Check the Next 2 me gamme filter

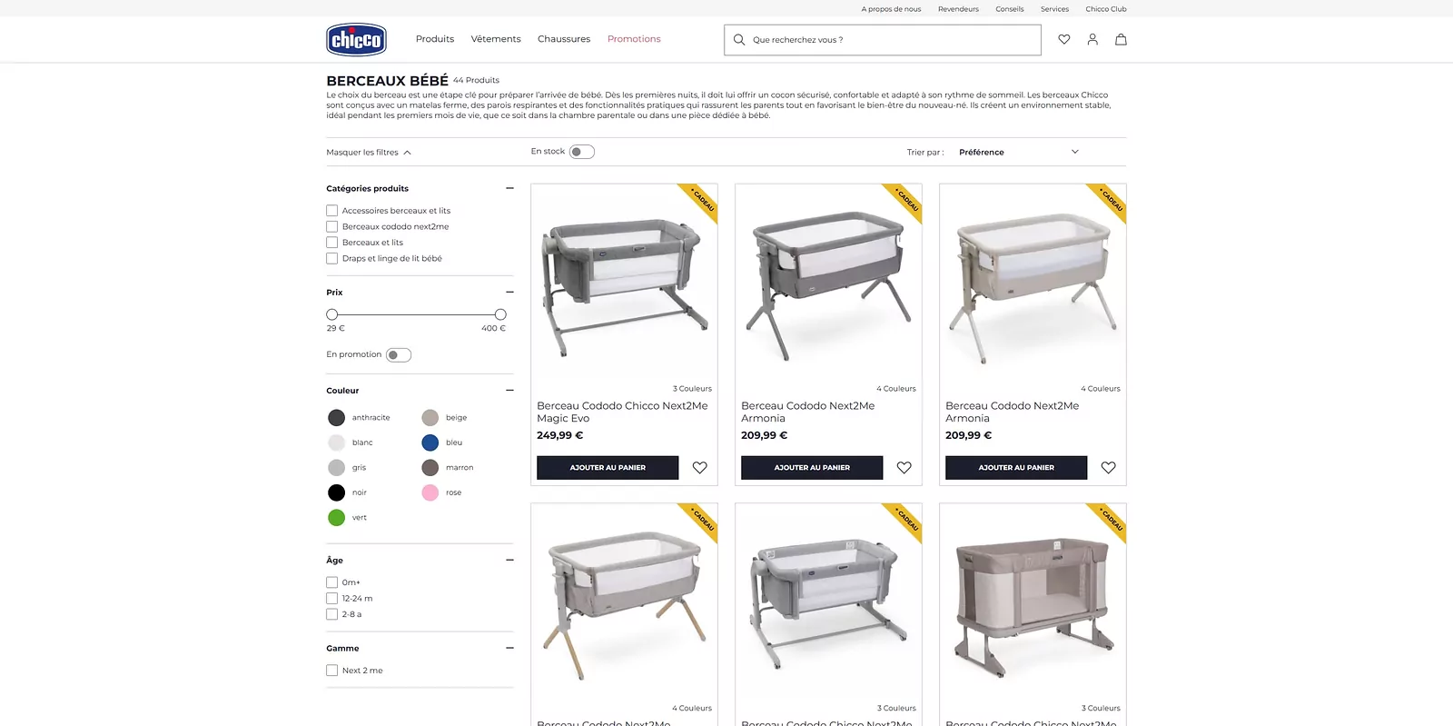(x=331, y=671)
